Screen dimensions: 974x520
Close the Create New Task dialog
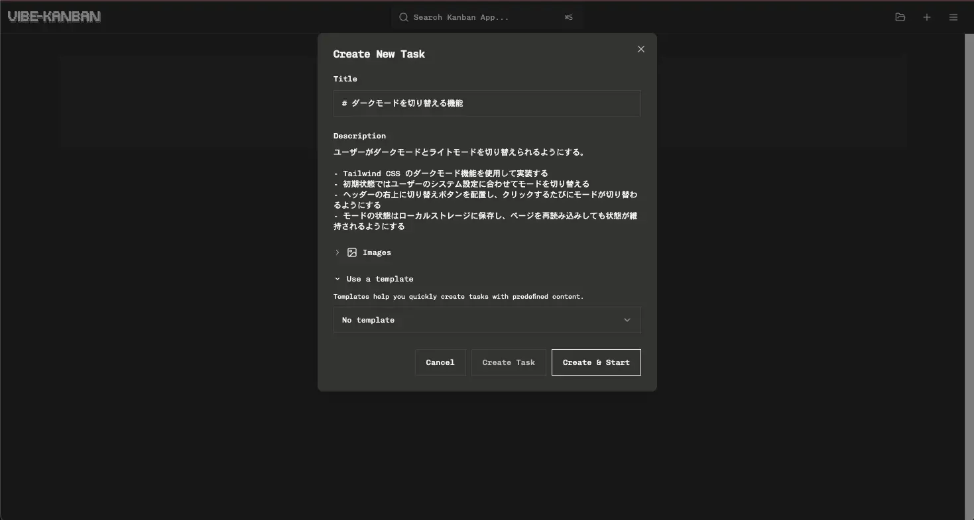click(640, 49)
